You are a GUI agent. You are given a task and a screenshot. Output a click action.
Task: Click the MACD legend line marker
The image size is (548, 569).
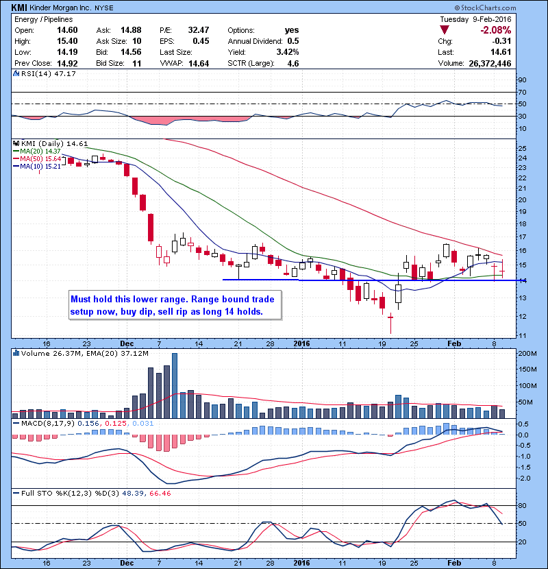[16, 424]
